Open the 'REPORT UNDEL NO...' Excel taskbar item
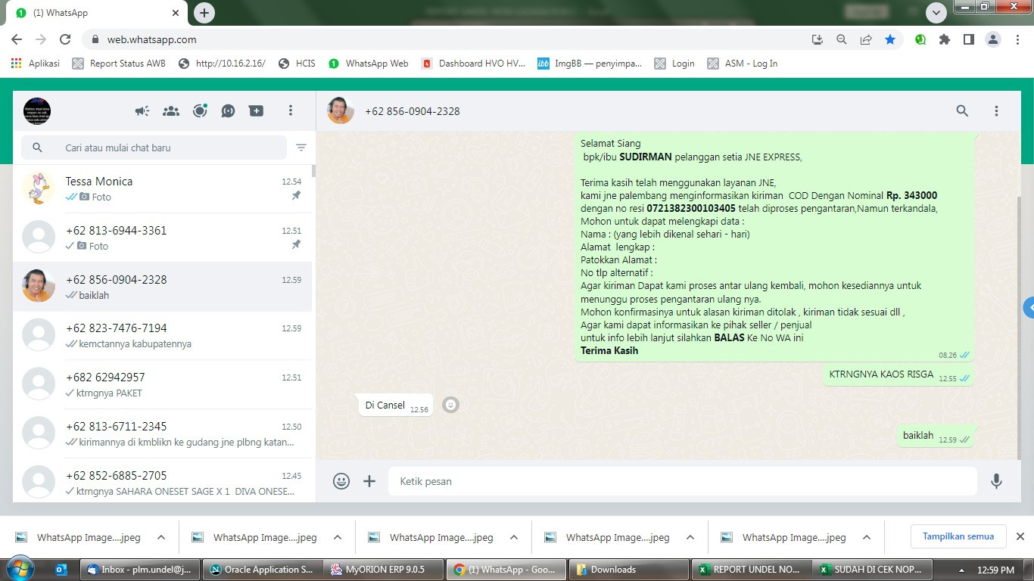The width and height of the screenshot is (1034, 581). pyautogui.click(x=752, y=570)
